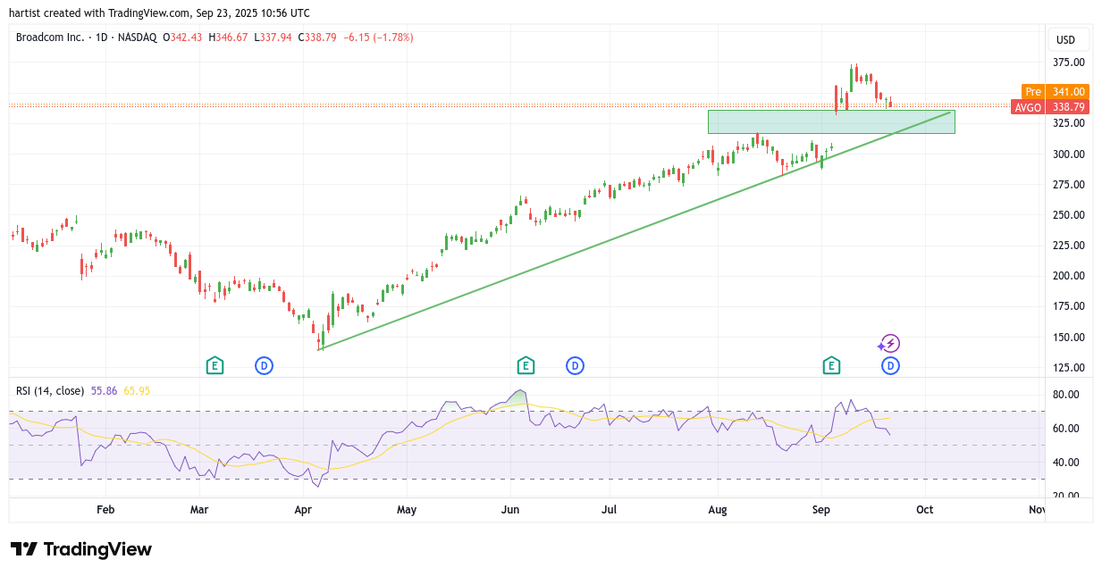Select the Broadcom Inc. symbol title
The width and height of the screenshot is (1102, 576).
pos(50,38)
